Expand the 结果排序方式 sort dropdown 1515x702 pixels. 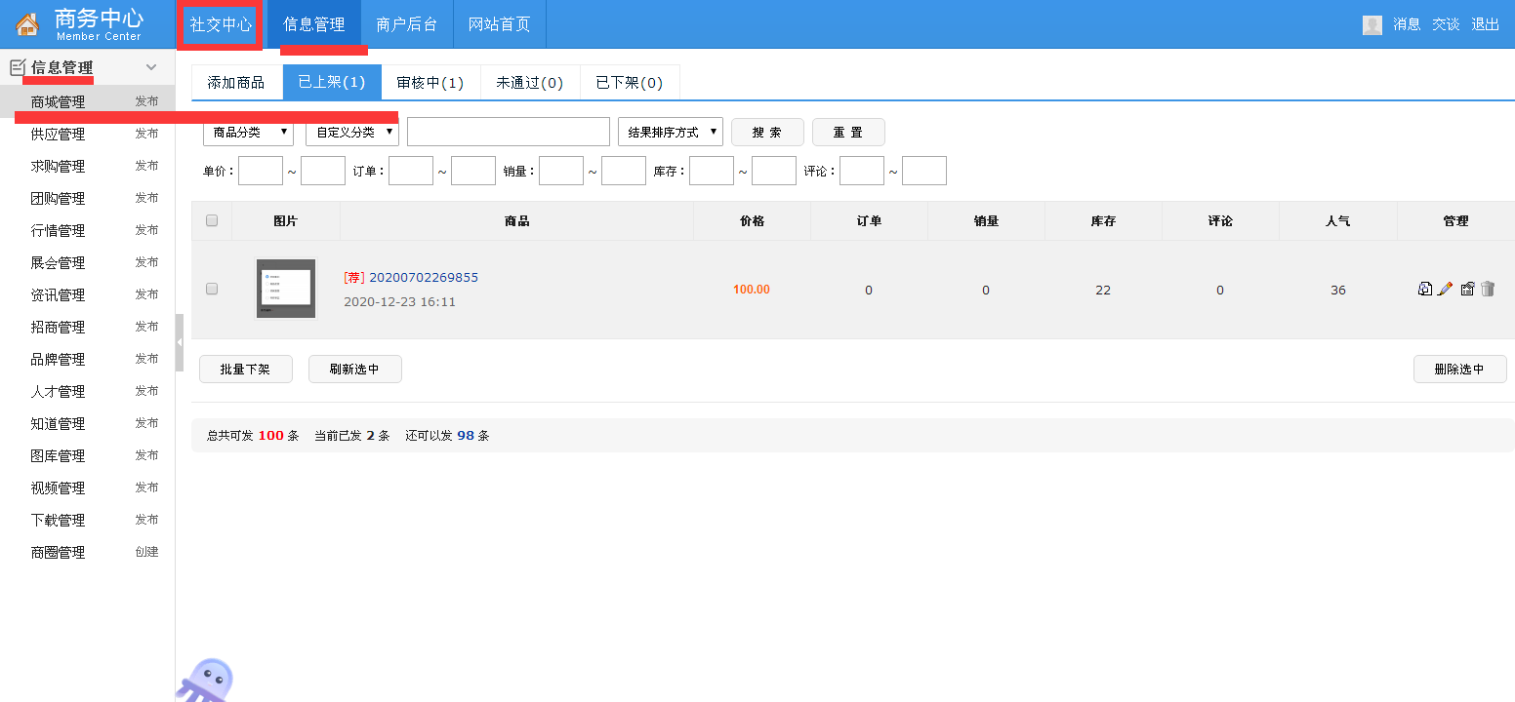(671, 132)
